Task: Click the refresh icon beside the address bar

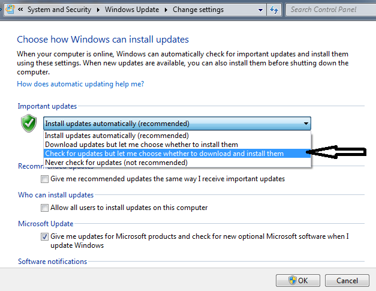Action: (x=274, y=10)
